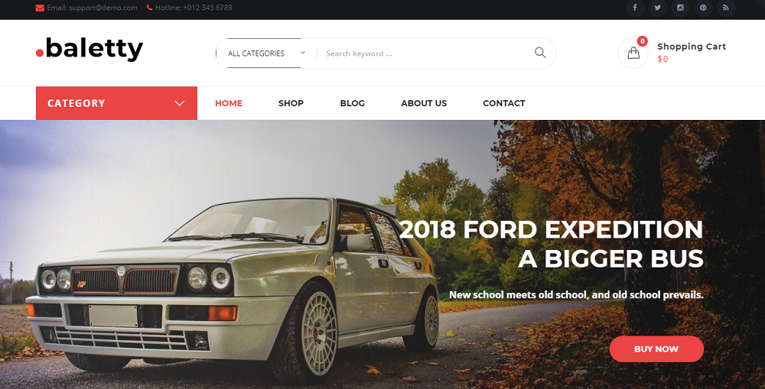Go to the Shop menu item
The height and width of the screenshot is (389, 765).
click(291, 103)
